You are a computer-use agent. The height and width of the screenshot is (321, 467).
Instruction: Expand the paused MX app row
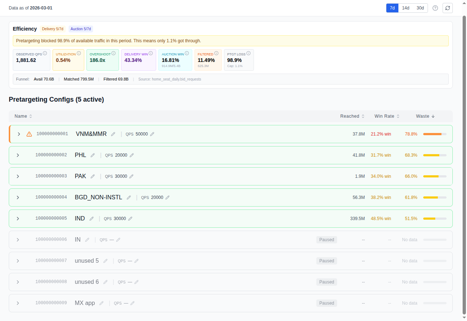[18, 303]
